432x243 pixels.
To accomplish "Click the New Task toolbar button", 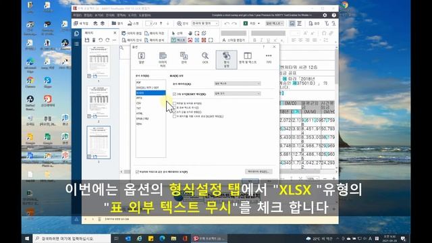I will pos(81,24).
